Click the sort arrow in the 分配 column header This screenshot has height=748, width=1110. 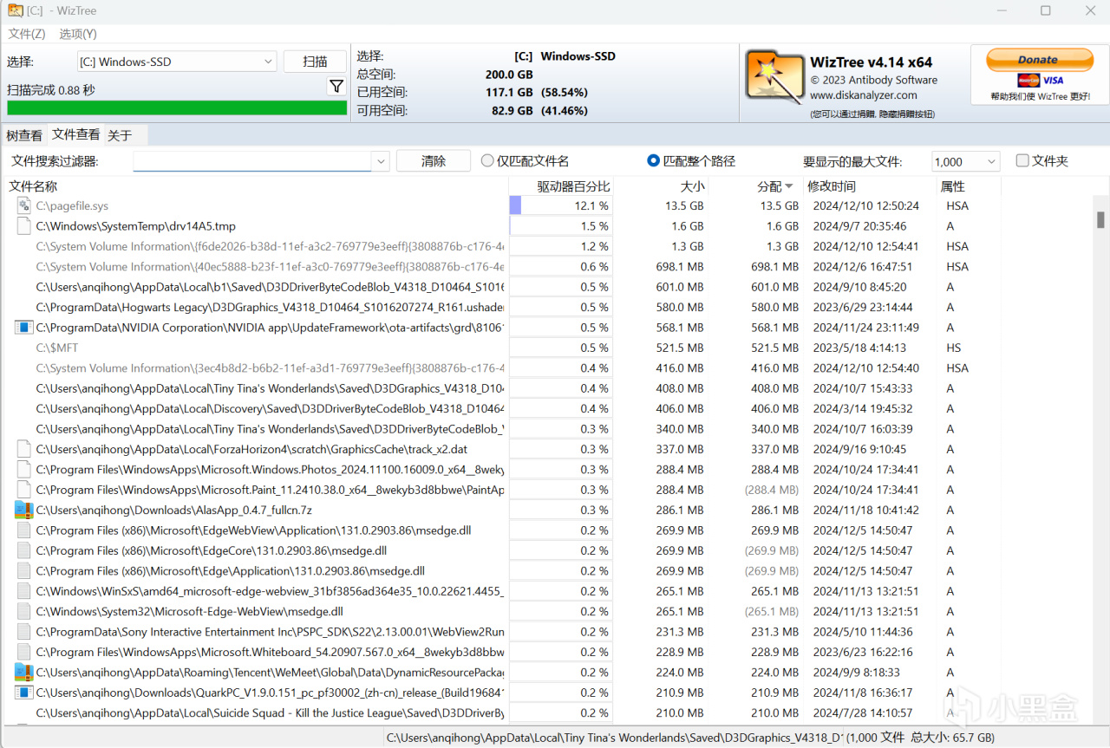[789, 186]
